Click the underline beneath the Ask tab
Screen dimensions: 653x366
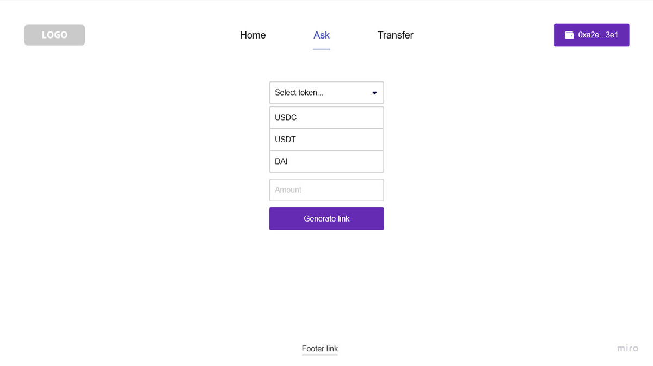click(x=322, y=49)
